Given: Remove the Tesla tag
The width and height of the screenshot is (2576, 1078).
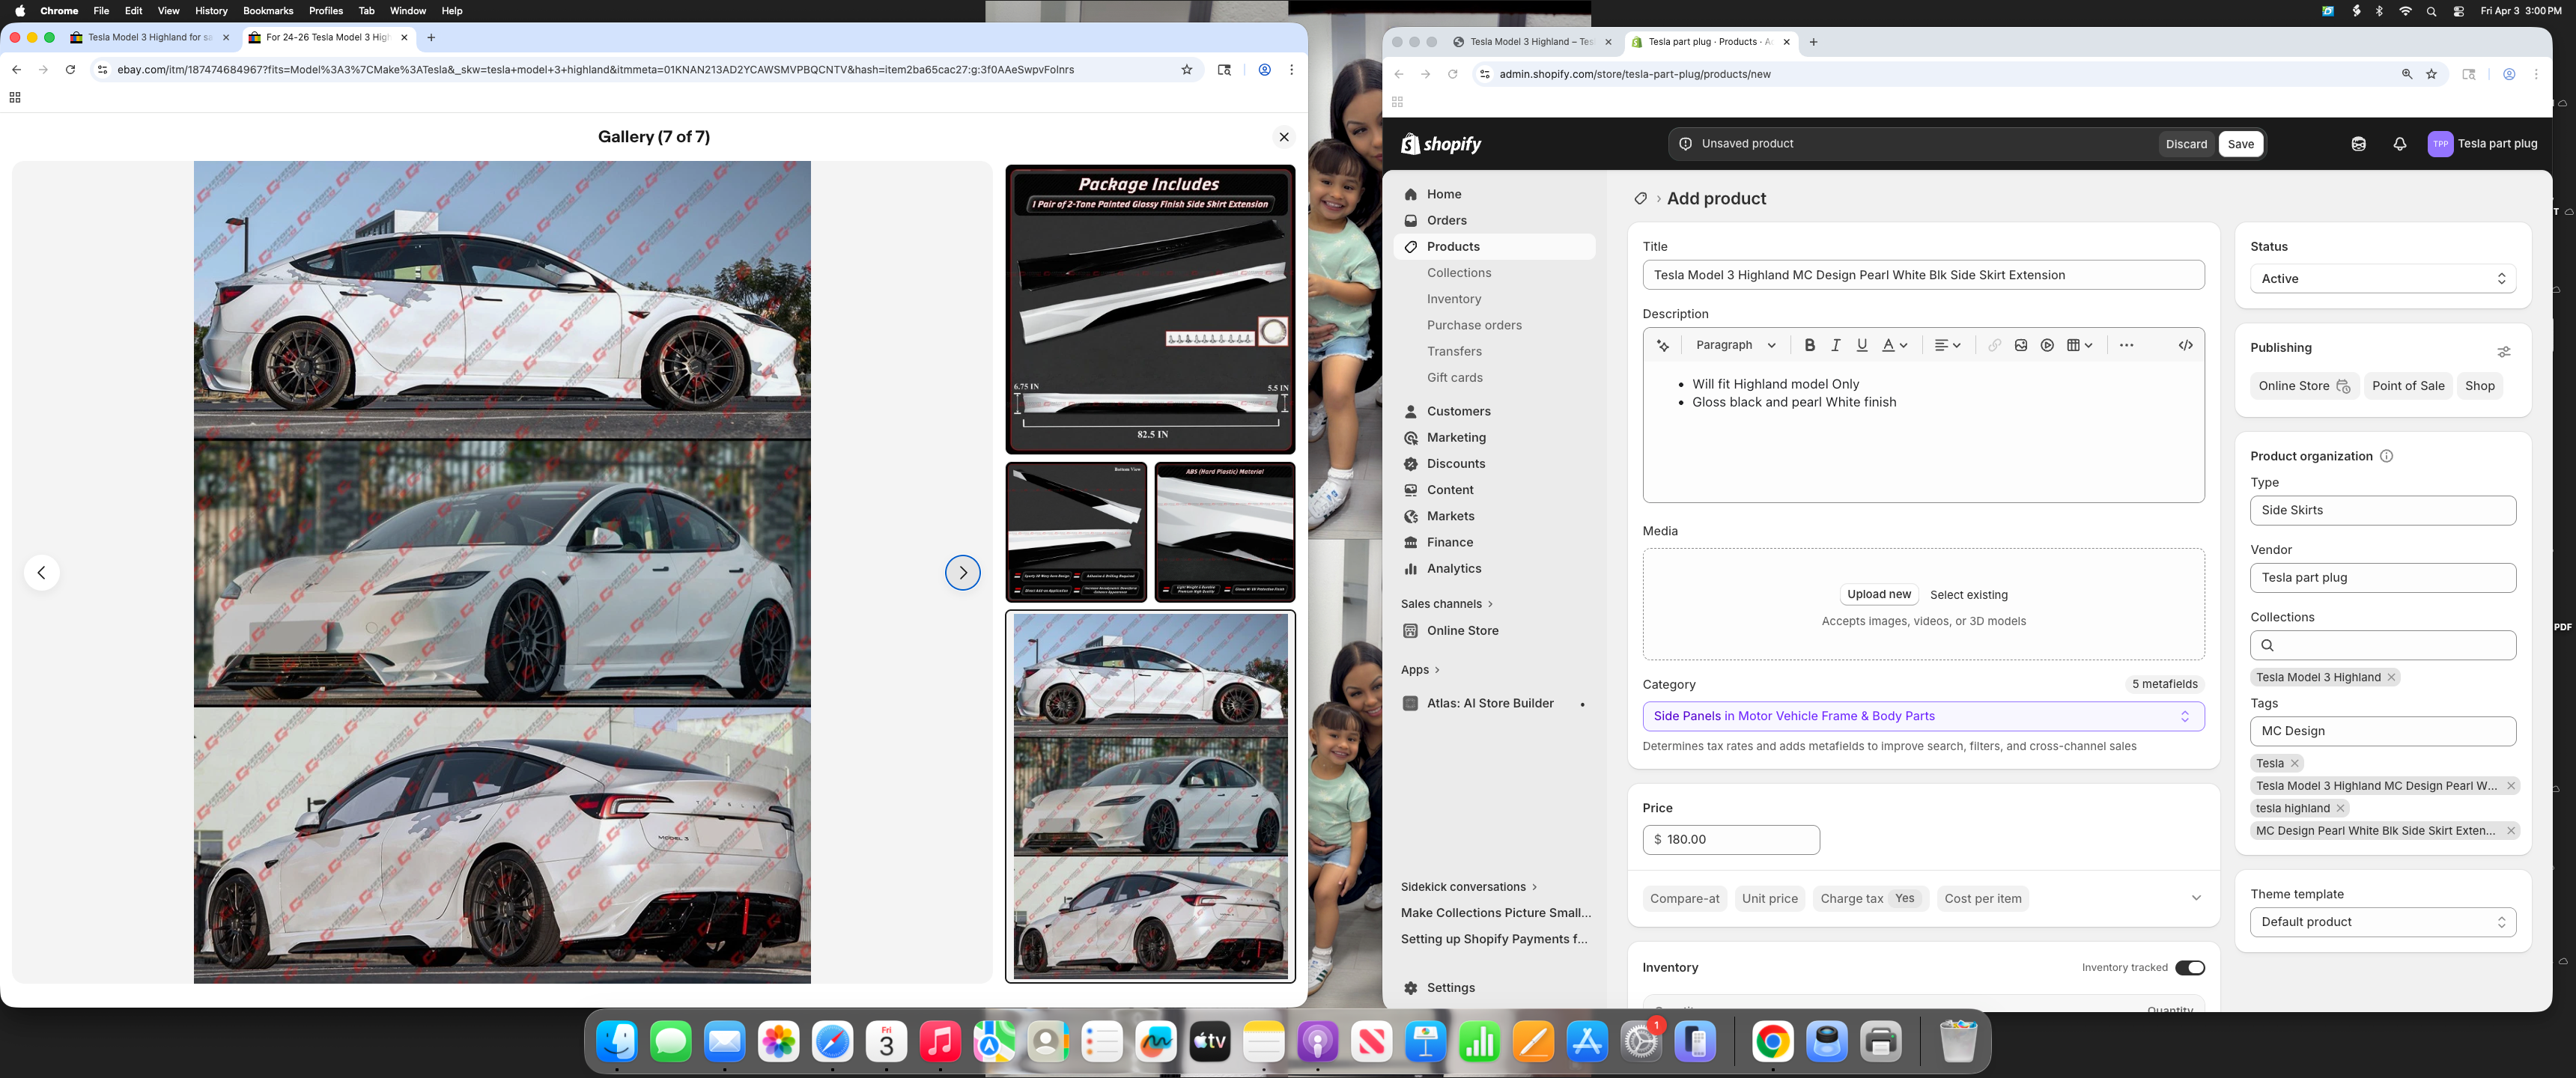Looking at the screenshot, I should pos(2295,764).
